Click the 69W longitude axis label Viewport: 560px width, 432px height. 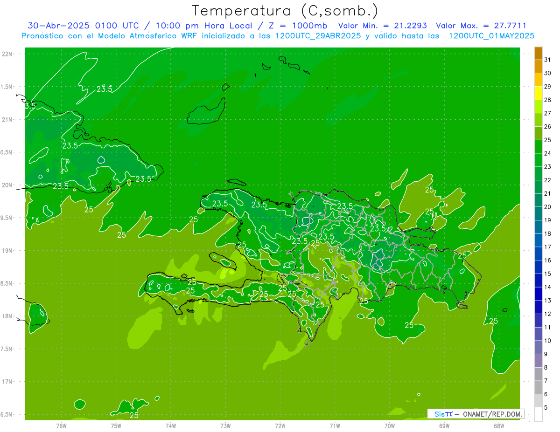point(444,425)
